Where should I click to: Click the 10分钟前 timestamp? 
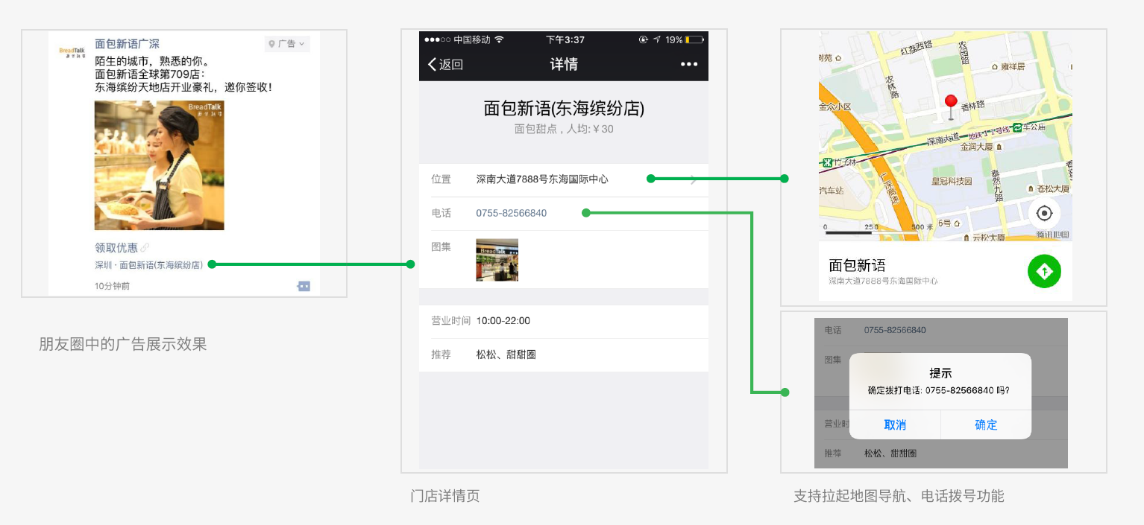tap(112, 286)
